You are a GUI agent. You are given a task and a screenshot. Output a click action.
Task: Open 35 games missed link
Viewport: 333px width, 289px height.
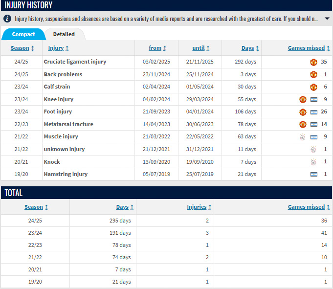(324, 62)
